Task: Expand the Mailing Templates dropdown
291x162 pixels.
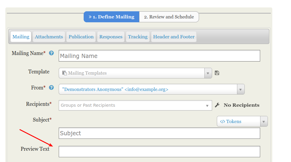Action: click(x=208, y=73)
